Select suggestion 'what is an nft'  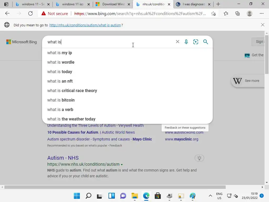tap(127, 81)
